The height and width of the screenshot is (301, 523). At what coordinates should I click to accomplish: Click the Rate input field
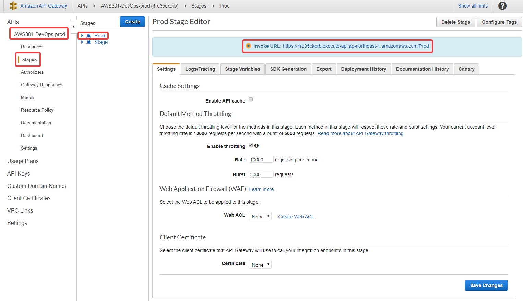261,159
